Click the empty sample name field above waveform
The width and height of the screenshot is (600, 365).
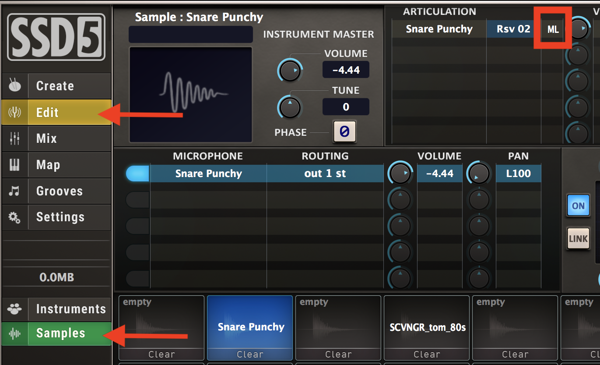191,35
